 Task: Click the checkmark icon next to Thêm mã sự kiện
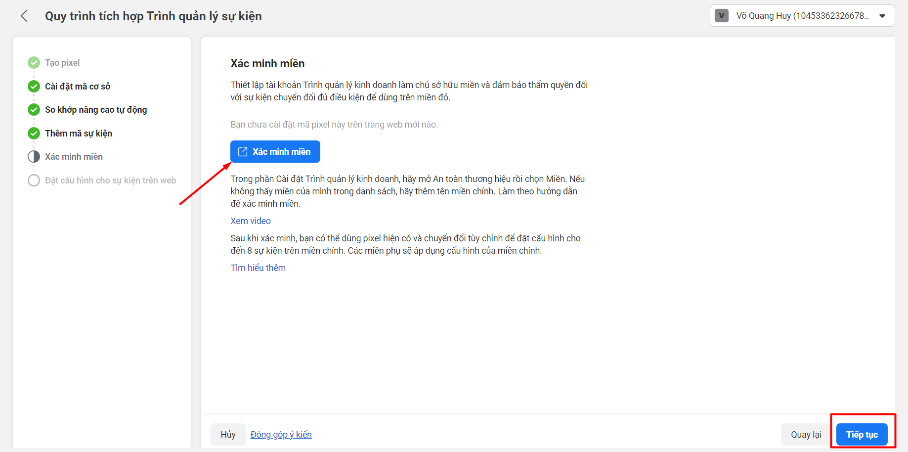[x=34, y=134]
